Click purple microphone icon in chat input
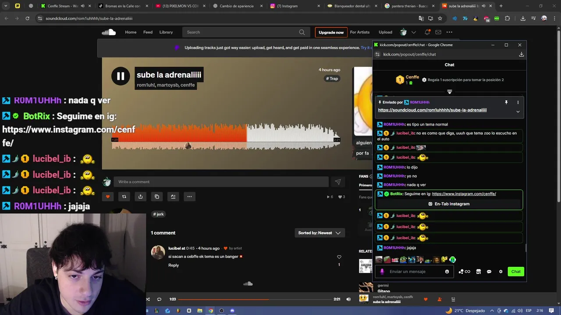561x315 pixels. 382,272
